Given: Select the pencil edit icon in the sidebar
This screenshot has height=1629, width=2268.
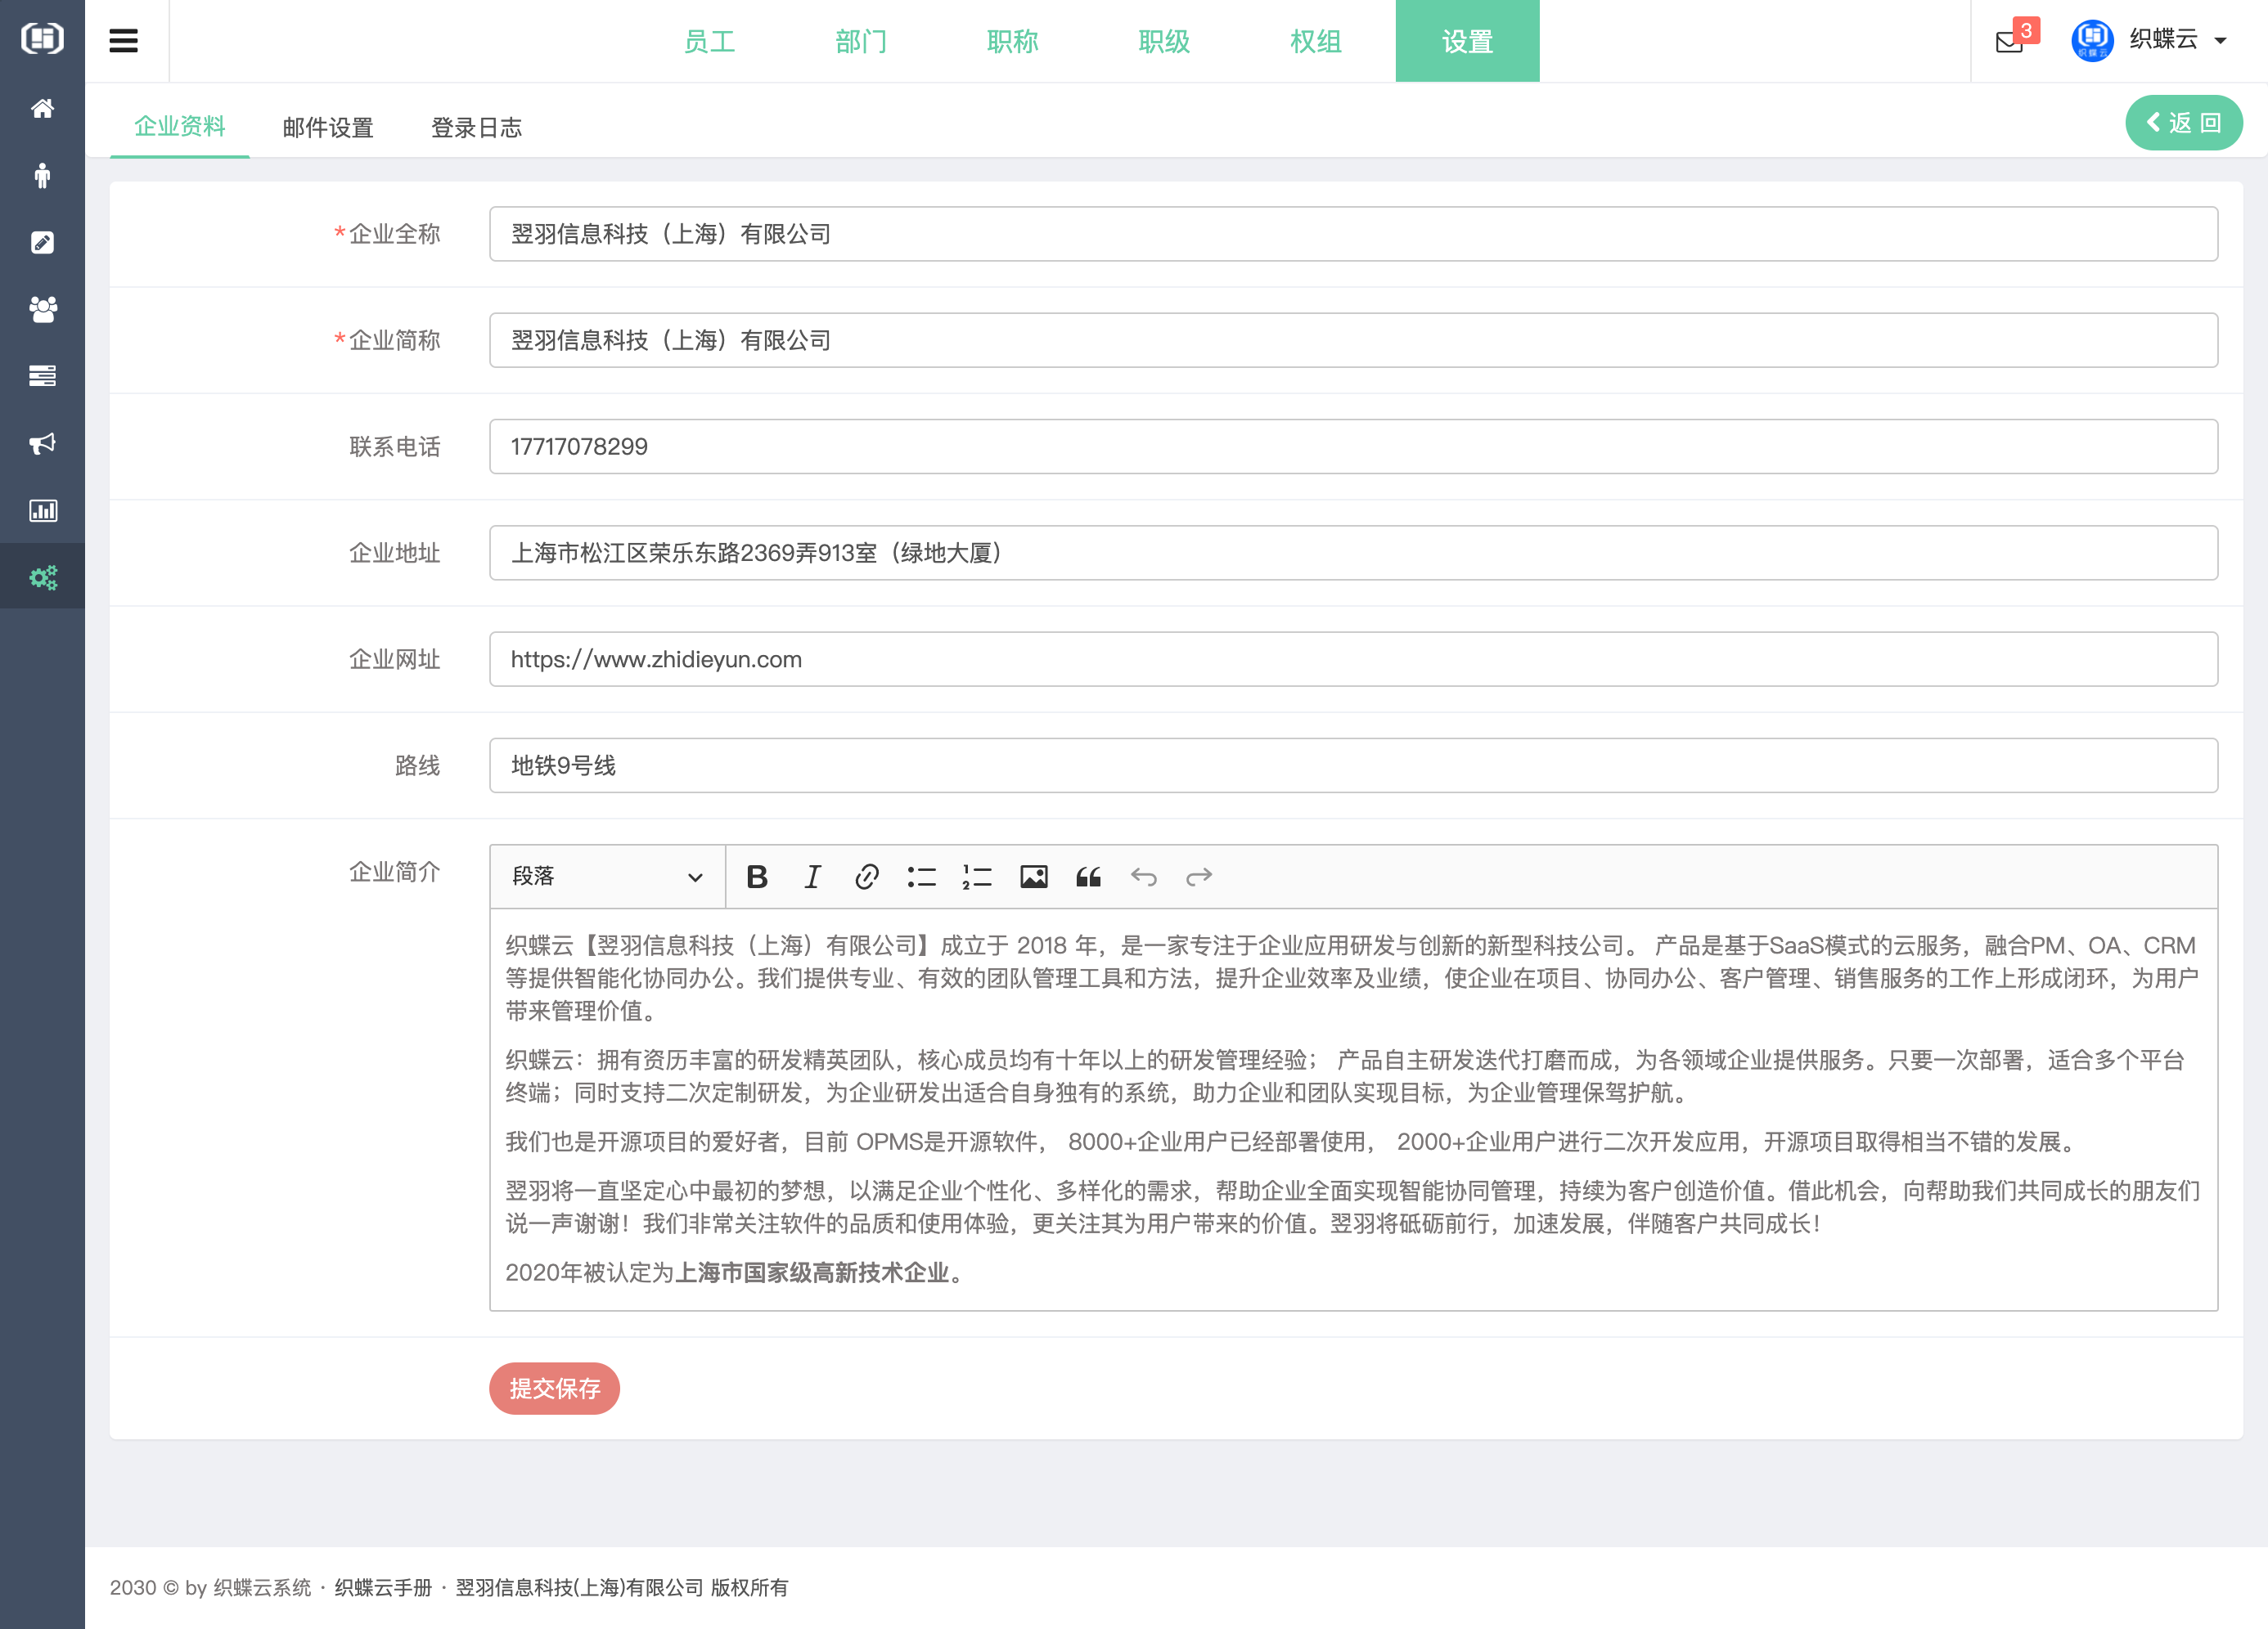Looking at the screenshot, I should pyautogui.click(x=42, y=243).
